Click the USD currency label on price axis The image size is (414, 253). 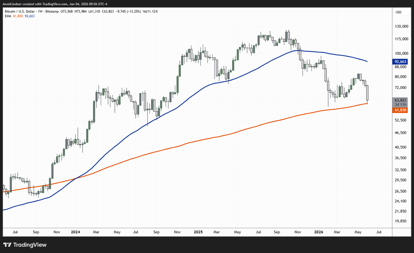click(x=398, y=12)
